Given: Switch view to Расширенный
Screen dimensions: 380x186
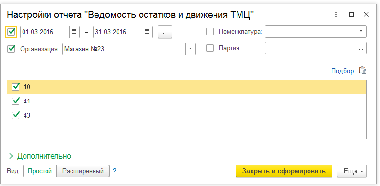Looking at the screenshot, I should [83, 171].
